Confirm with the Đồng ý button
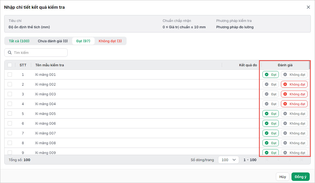Screen dimensions: 315x183 point(300,177)
